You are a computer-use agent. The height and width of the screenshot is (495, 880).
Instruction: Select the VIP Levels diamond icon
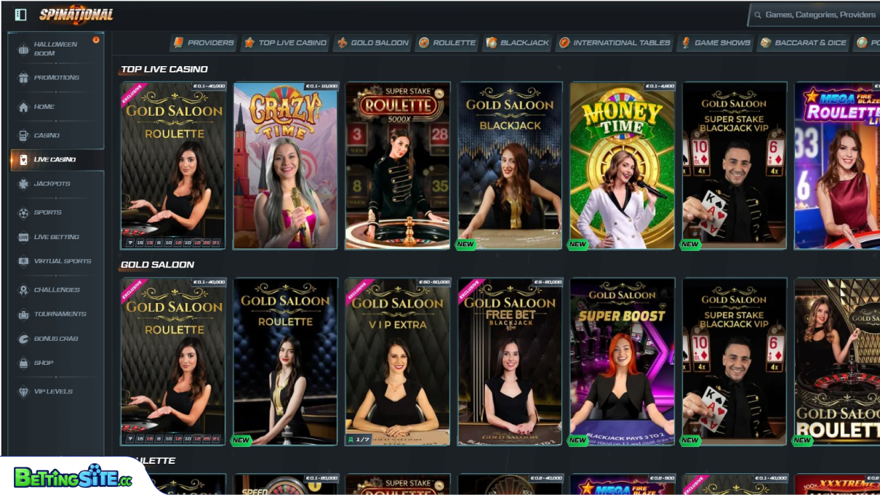click(24, 391)
